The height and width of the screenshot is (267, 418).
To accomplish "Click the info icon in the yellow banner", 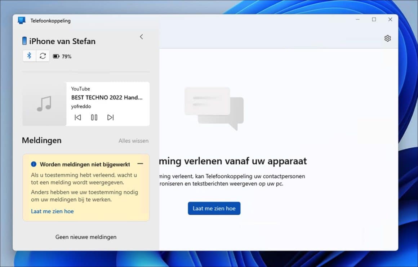I will (x=34, y=164).
